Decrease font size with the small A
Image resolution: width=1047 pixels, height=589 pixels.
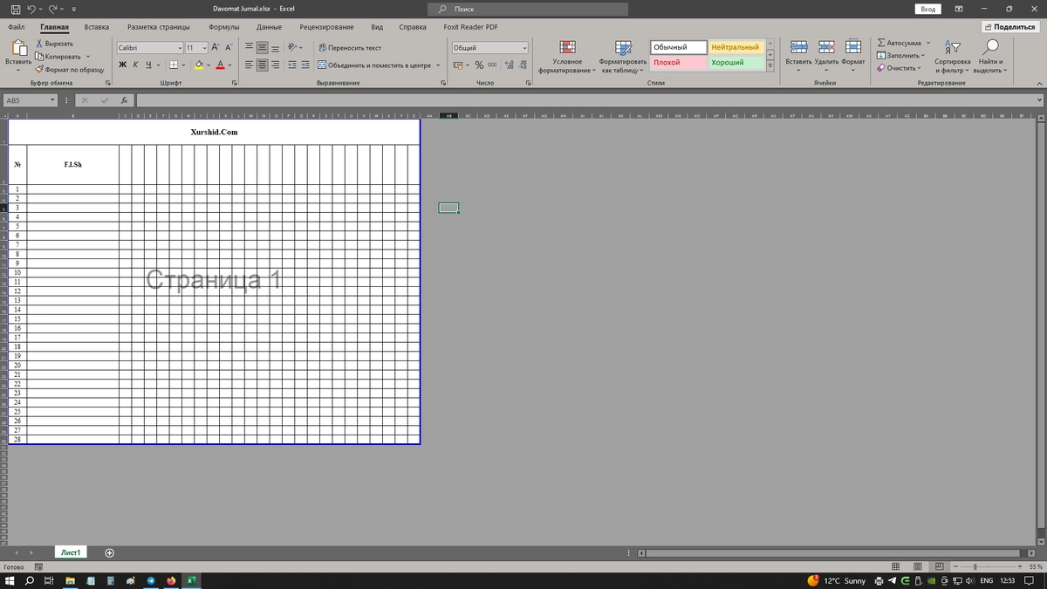229,48
